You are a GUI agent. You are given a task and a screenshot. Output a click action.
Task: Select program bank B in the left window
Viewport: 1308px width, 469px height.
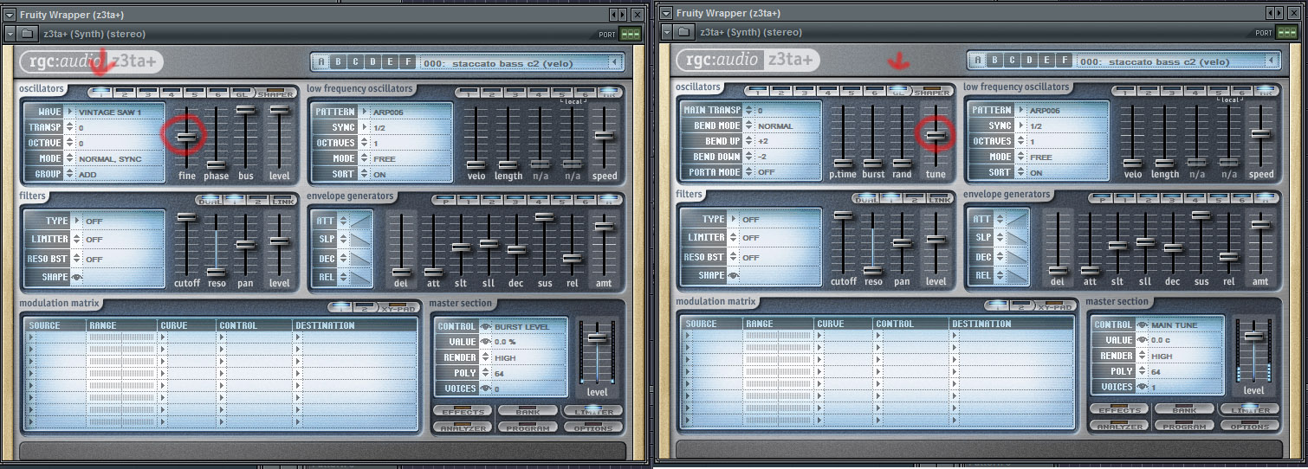click(x=338, y=62)
